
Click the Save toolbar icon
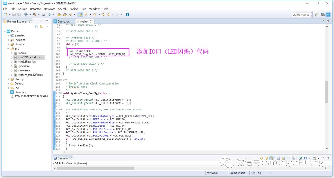click(14, 15)
